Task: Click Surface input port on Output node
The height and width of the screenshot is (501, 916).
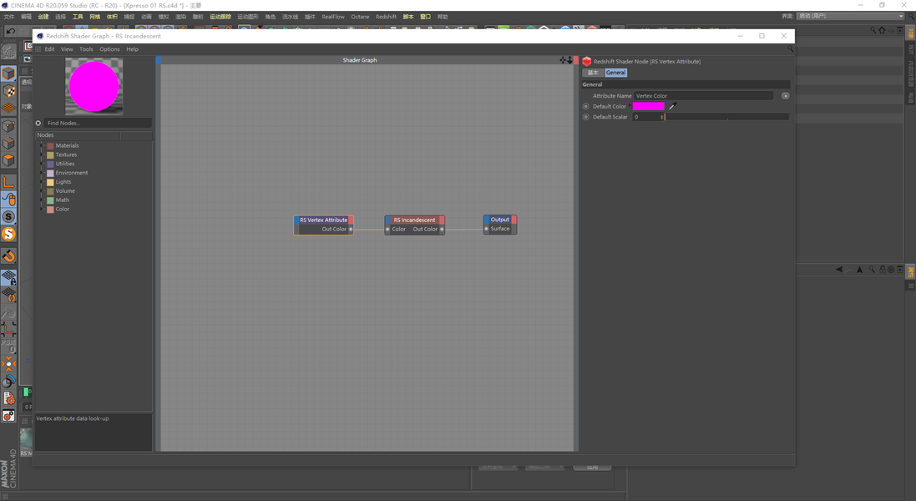Action: coord(486,229)
